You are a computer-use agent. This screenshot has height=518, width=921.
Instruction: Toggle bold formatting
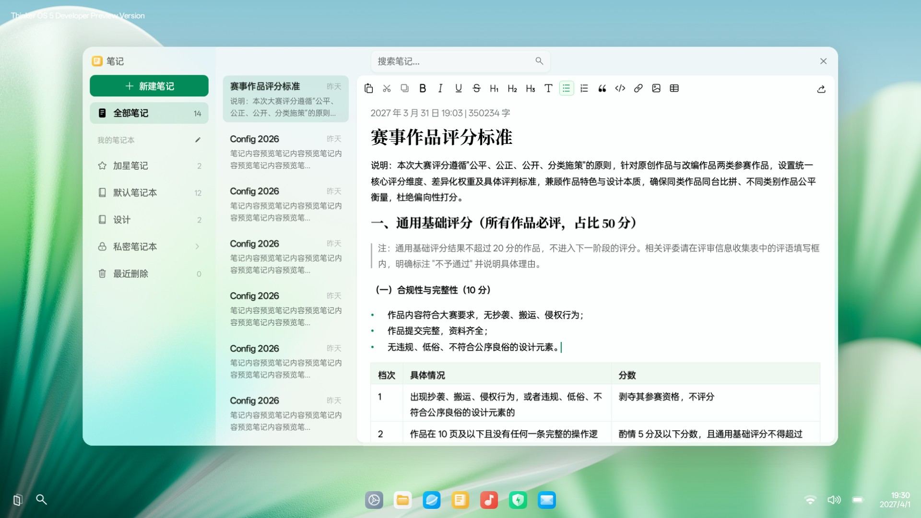pyautogui.click(x=423, y=88)
